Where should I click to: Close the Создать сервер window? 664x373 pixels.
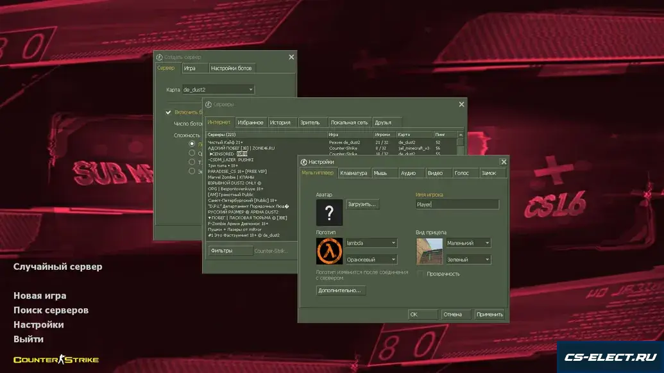pos(291,57)
